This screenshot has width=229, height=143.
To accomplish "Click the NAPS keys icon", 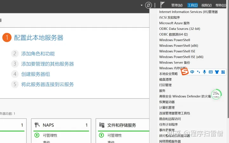I will point(37,125).
